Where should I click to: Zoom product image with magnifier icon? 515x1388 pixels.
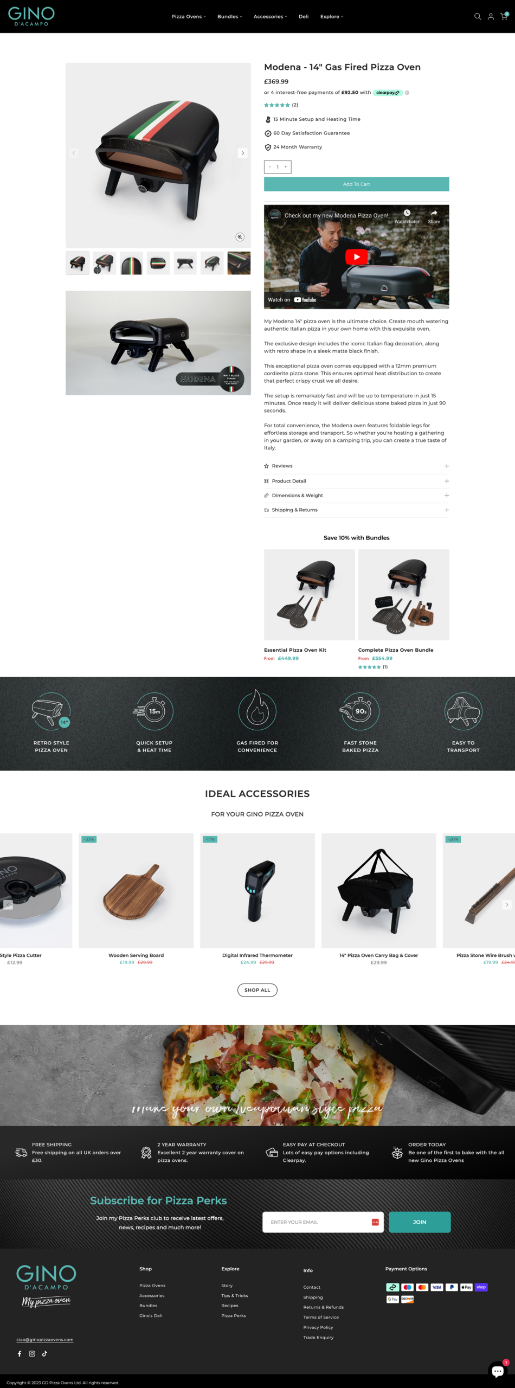point(240,237)
